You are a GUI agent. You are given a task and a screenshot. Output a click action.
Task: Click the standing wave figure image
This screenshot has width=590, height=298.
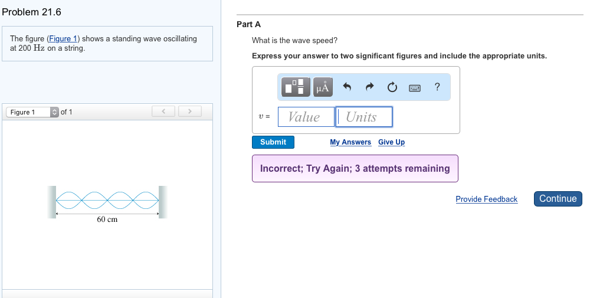click(x=107, y=204)
